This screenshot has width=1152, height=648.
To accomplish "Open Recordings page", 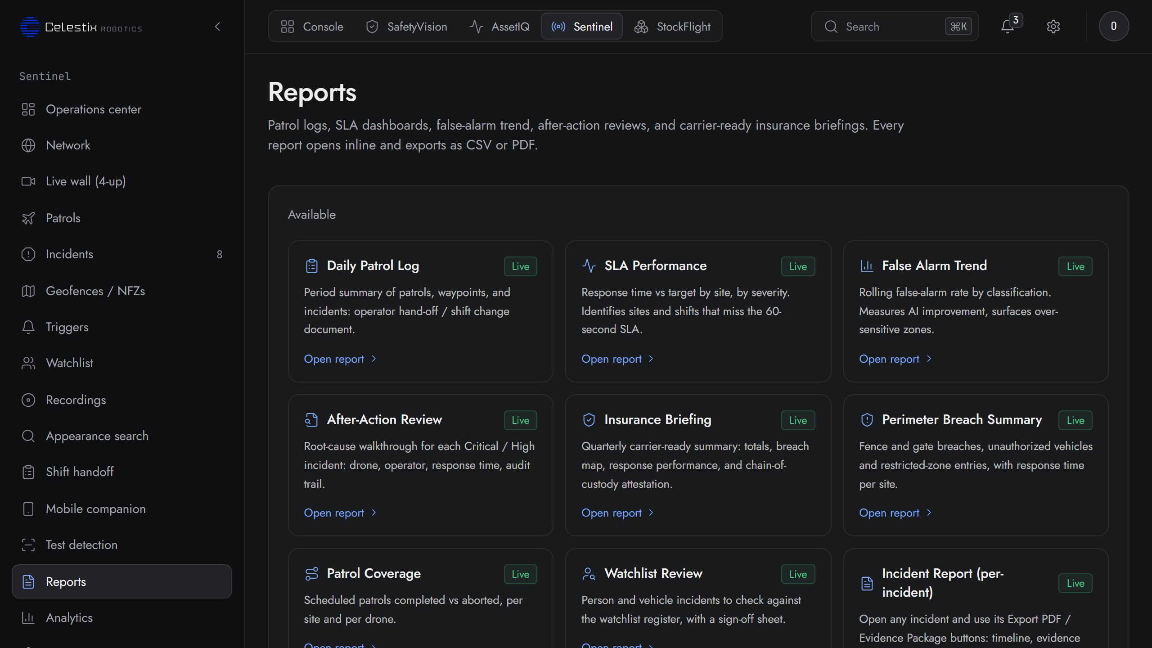I will [x=121, y=400].
